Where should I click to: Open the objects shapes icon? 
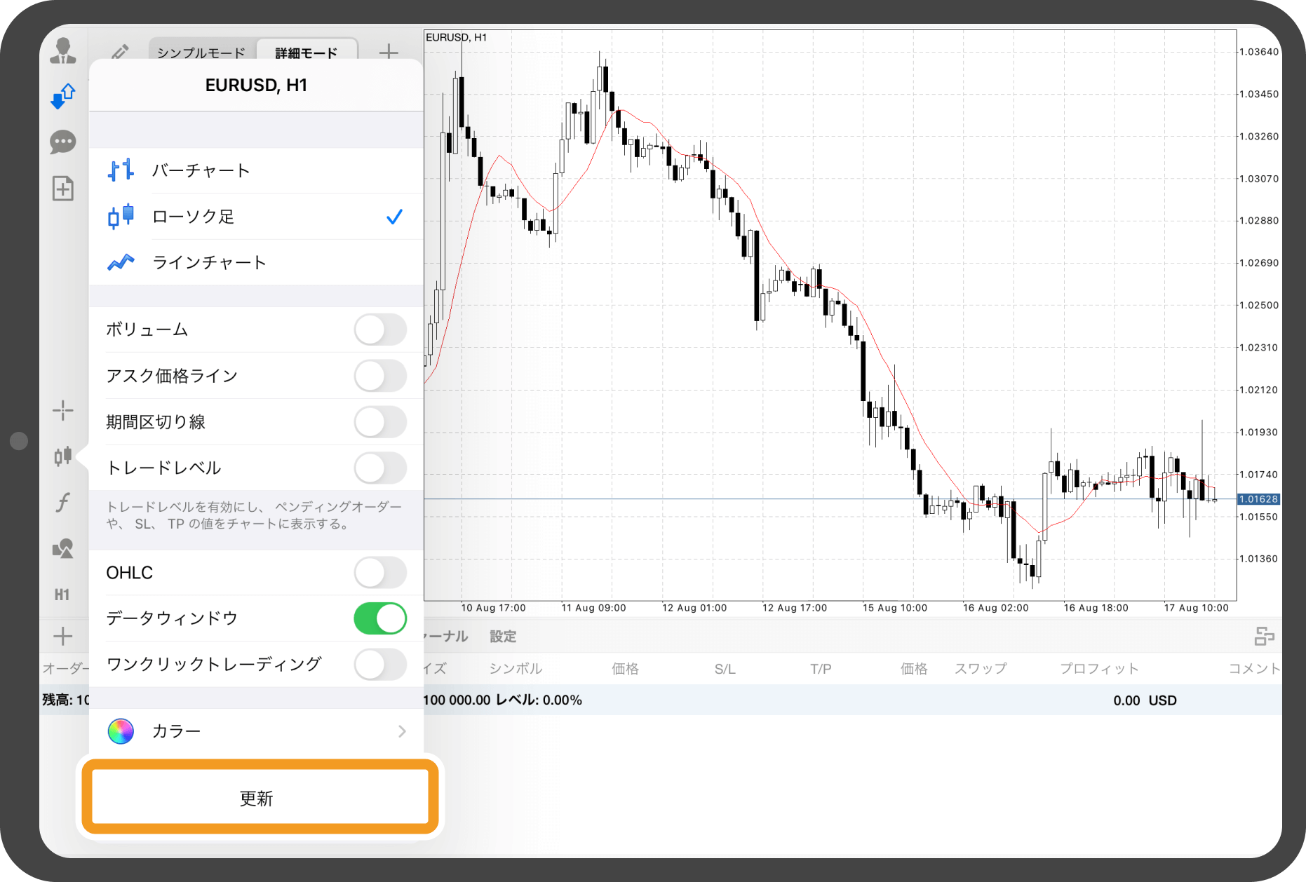coord(63,548)
